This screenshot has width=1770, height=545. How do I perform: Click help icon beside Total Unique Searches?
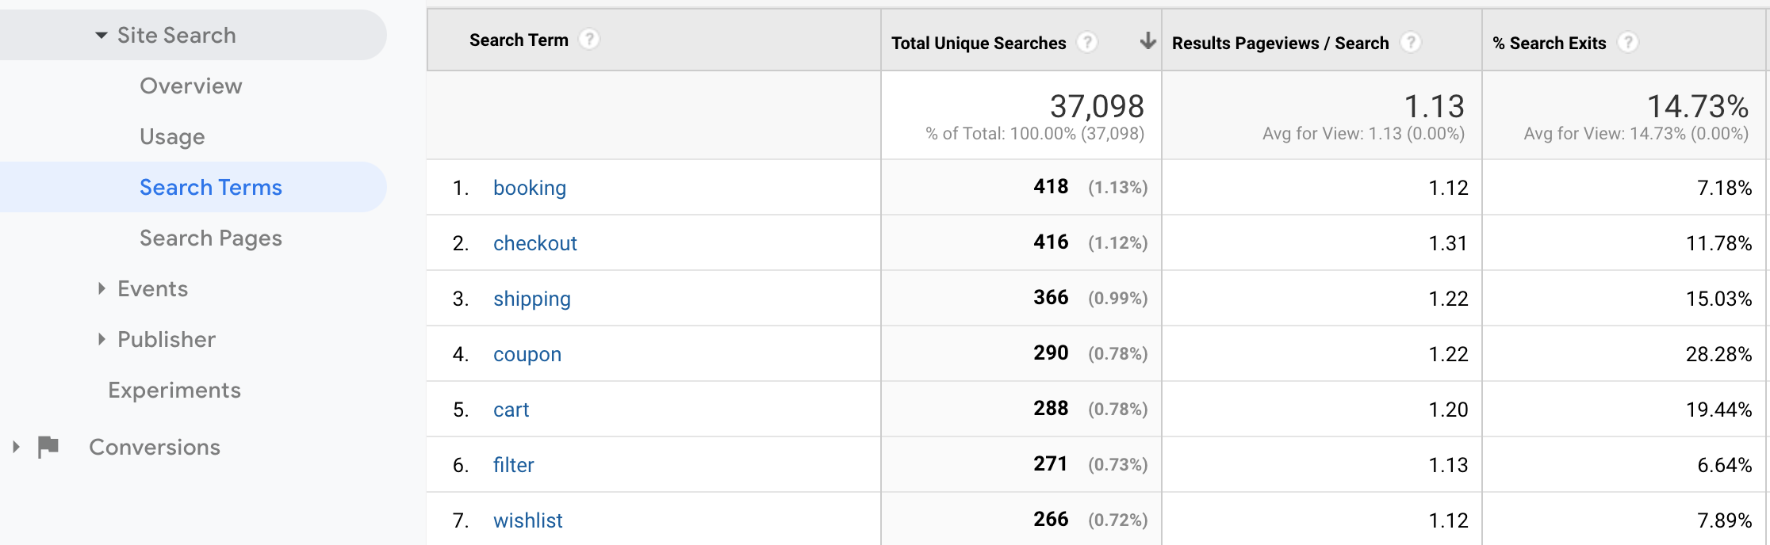coord(1087,42)
